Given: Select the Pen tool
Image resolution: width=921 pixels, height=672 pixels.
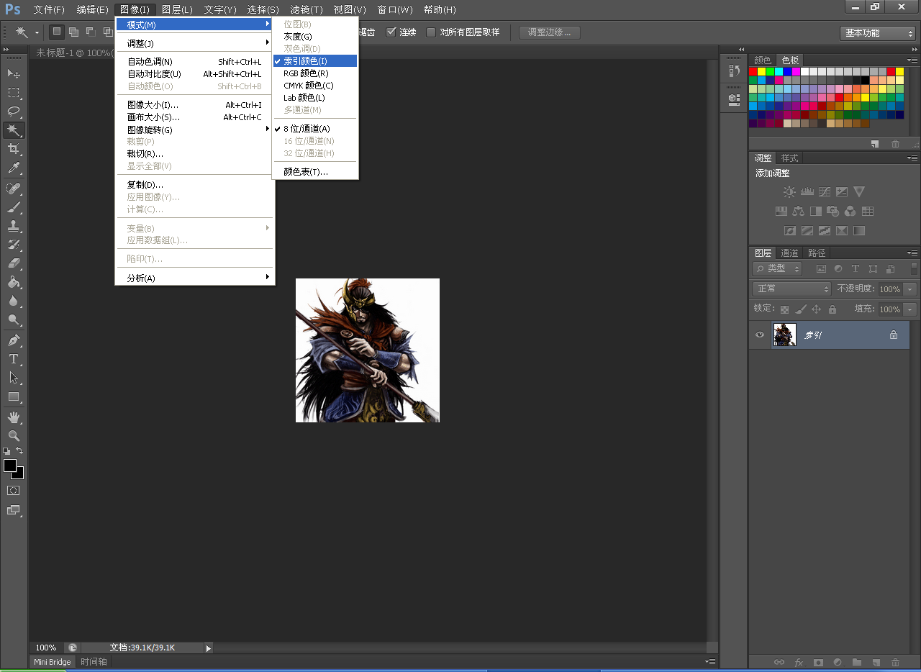Looking at the screenshot, I should pos(14,340).
